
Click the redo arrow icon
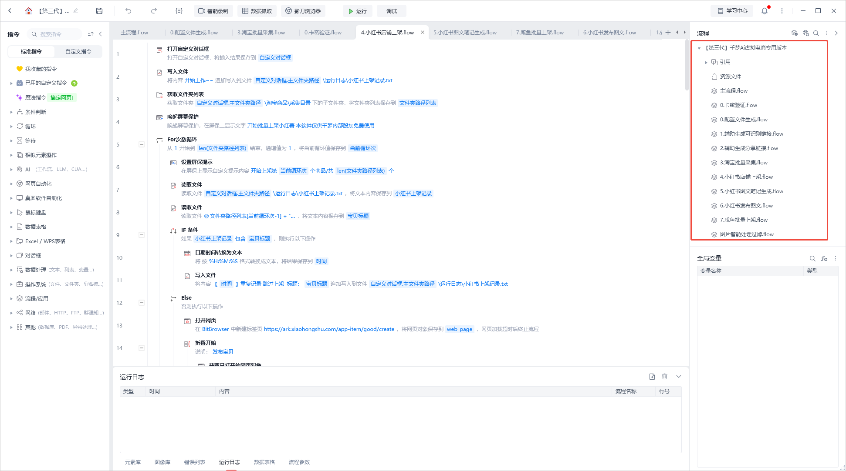point(154,11)
